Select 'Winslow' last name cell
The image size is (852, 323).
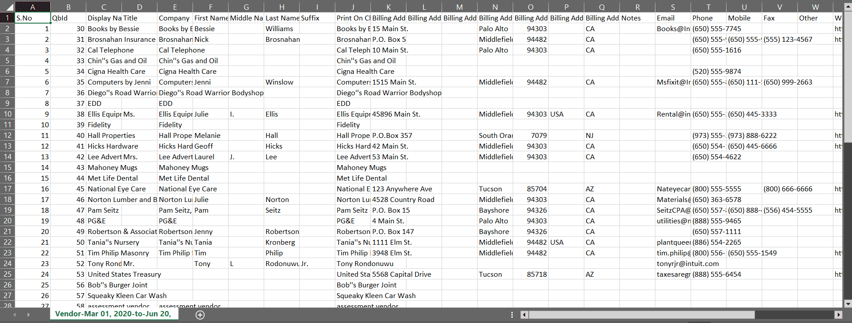click(x=281, y=82)
